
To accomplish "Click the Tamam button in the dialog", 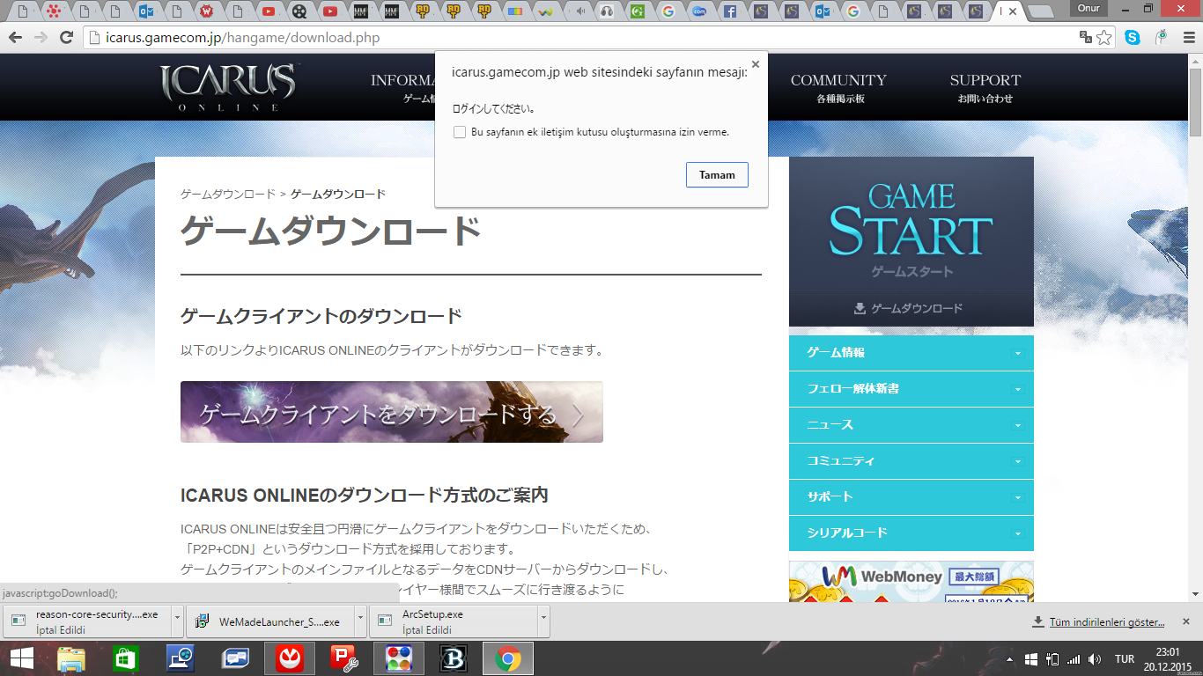I will tap(717, 174).
